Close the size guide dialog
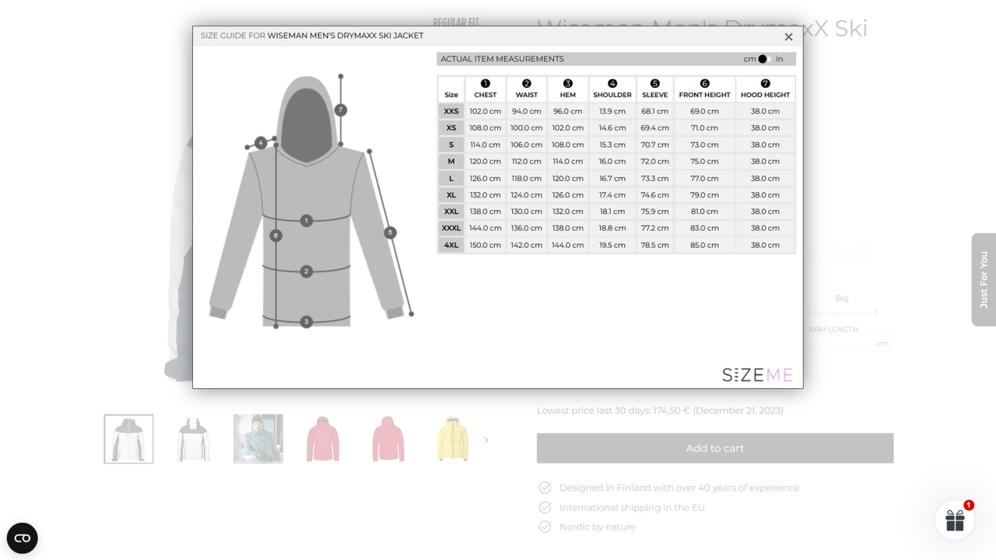The height and width of the screenshot is (560, 996). coord(788,37)
